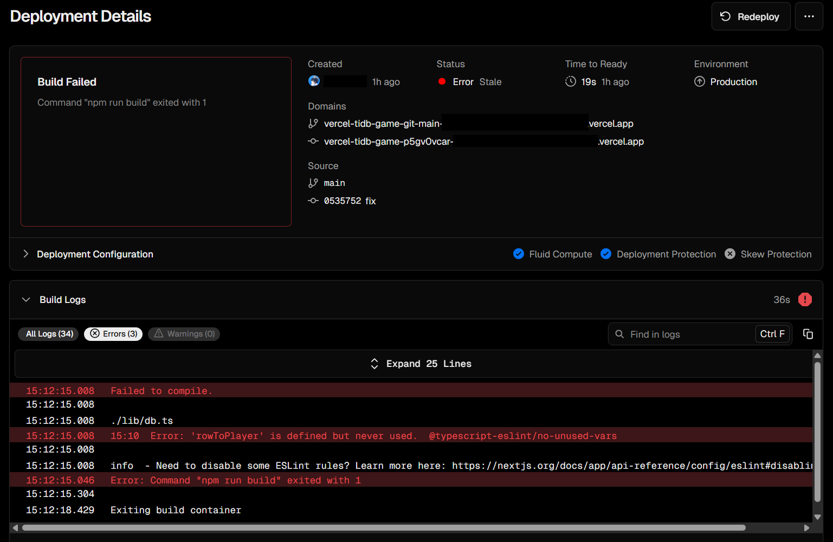This screenshot has width=833, height=542.
Task: Click the vertical log scrollbar thumb
Action: coord(817,431)
